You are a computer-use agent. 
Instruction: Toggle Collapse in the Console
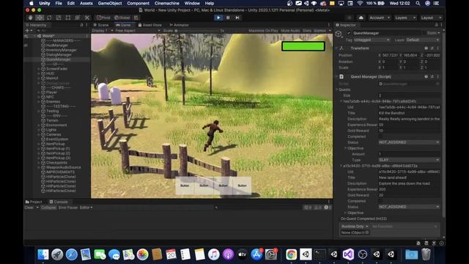[x=48, y=208]
